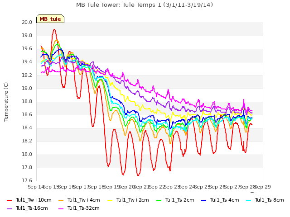Screen dimensions: 290x217
Task: Click the 17.8 y-axis tick label
Action: 27,168
